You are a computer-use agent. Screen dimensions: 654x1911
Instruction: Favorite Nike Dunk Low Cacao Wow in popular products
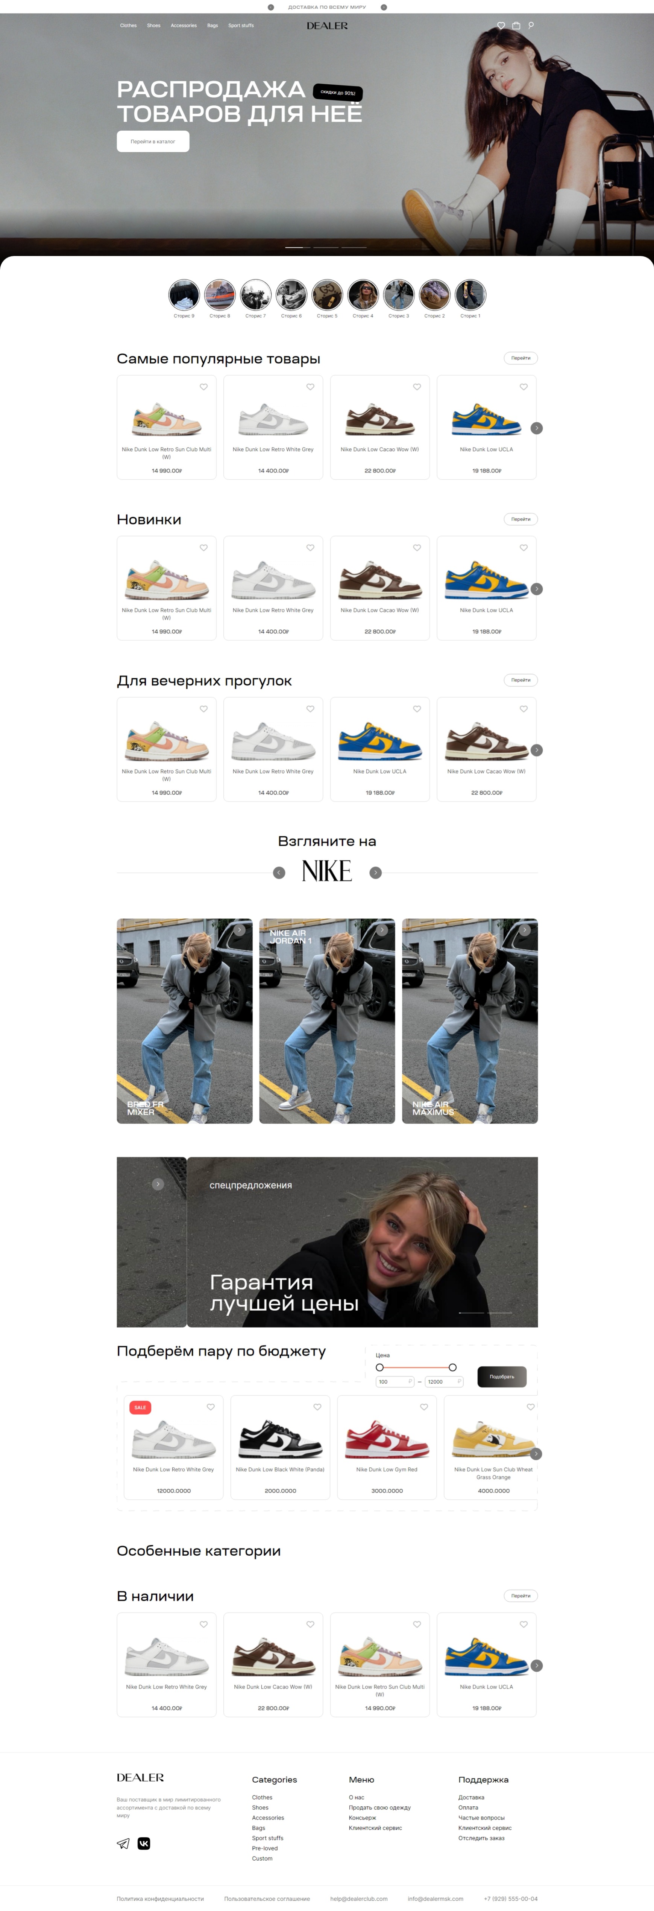click(x=417, y=387)
